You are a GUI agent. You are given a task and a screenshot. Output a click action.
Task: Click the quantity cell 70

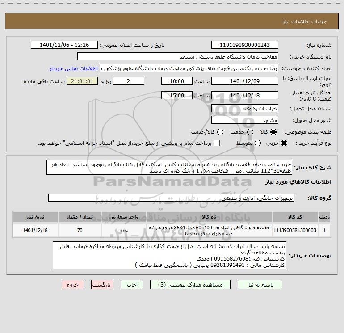point(80,230)
